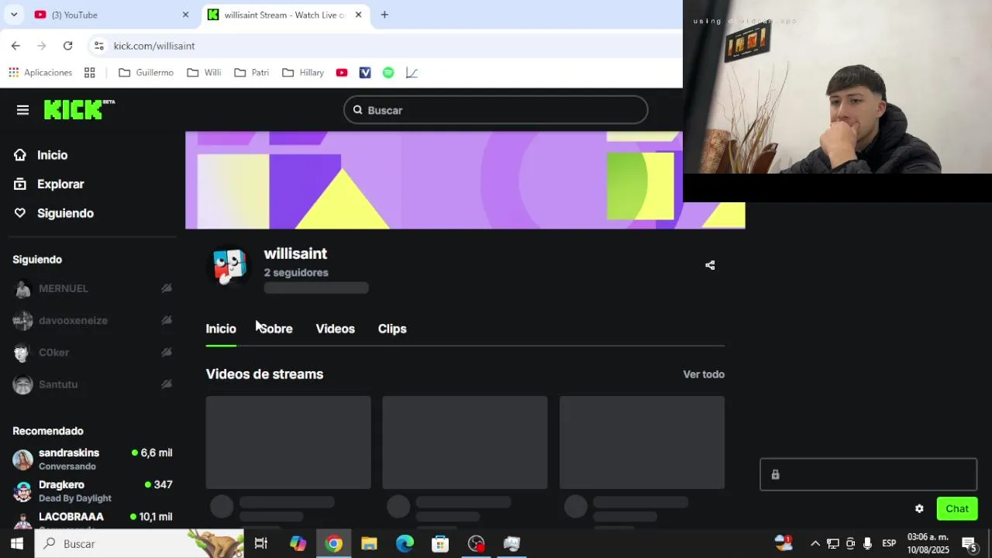Open the first stream video placeholder thumbnail

[288, 443]
